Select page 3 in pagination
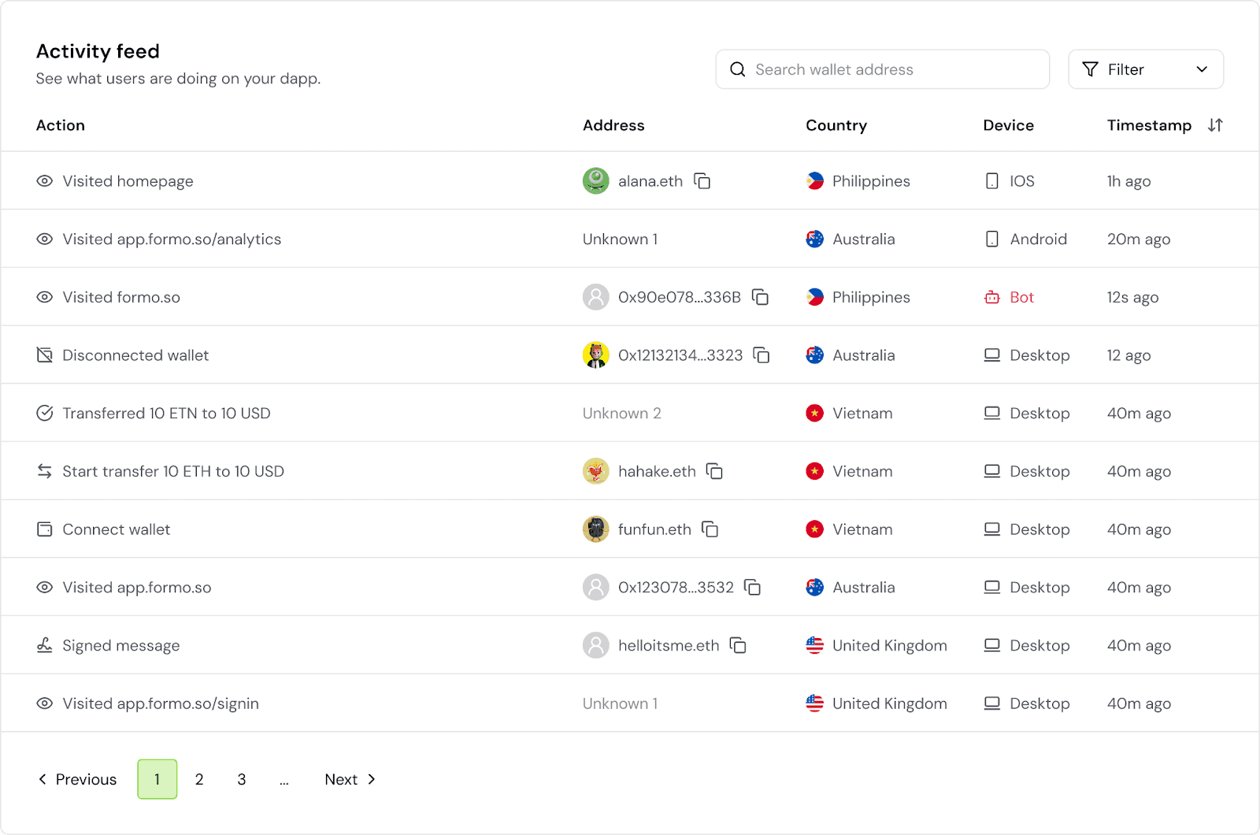 coord(242,779)
